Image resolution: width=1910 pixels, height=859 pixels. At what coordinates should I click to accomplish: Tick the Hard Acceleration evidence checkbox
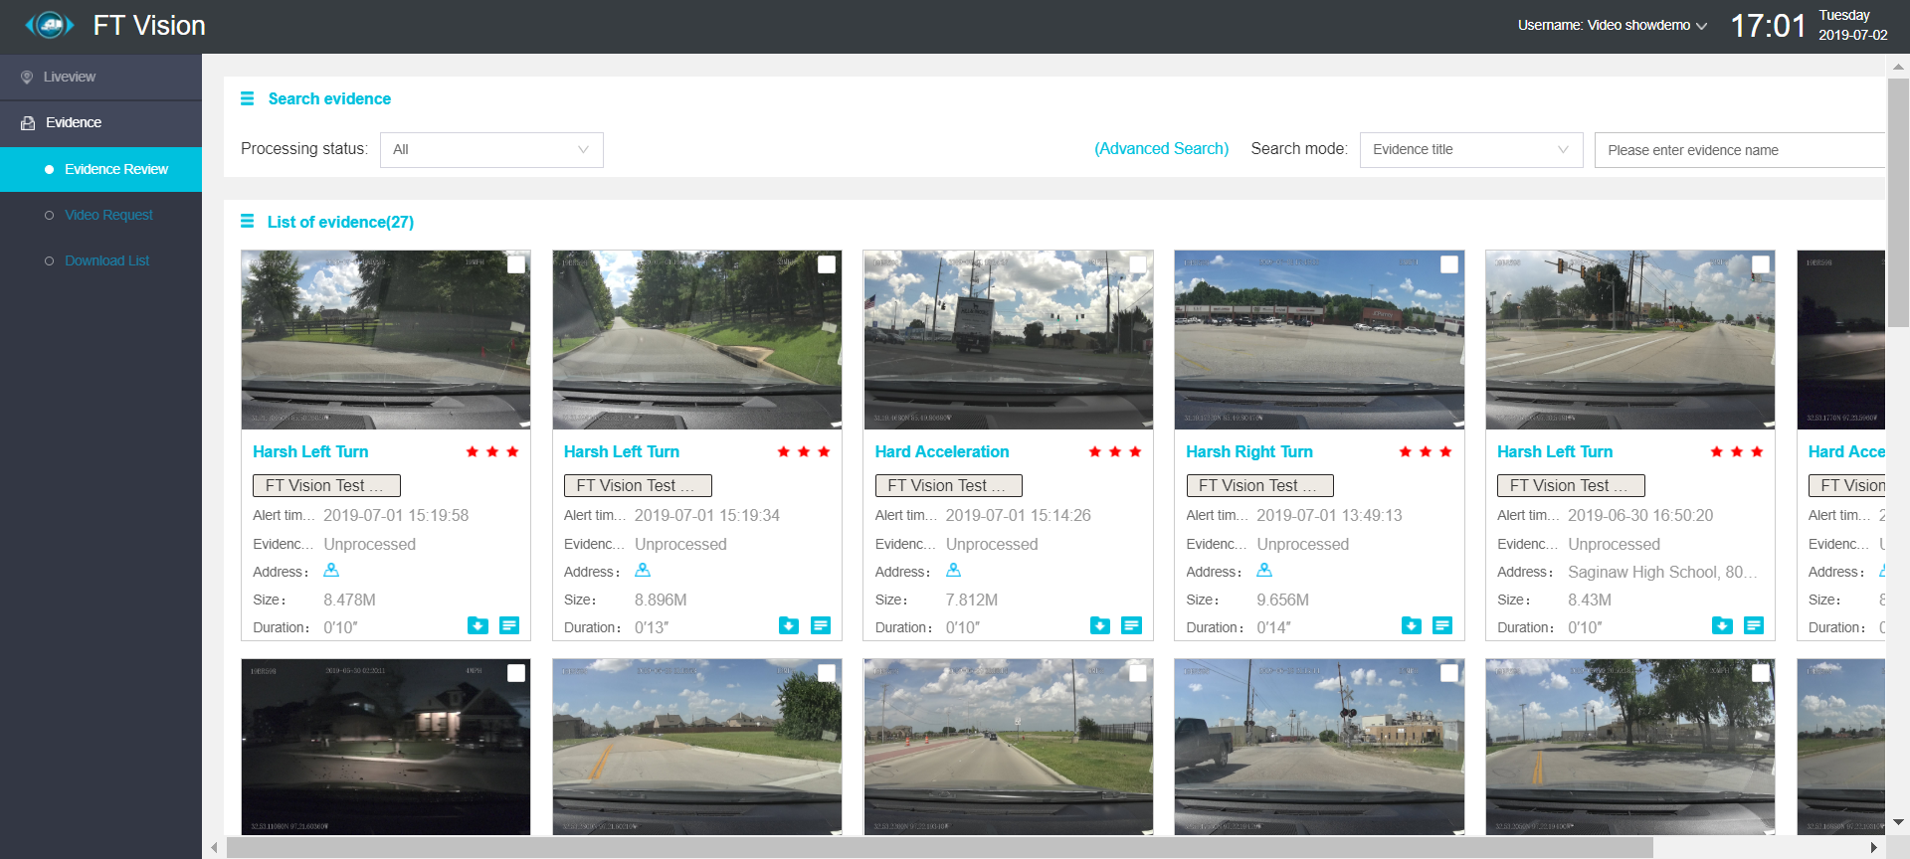(x=1138, y=264)
